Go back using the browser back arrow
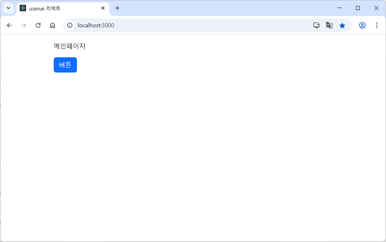This screenshot has height=242, width=386. [9, 25]
